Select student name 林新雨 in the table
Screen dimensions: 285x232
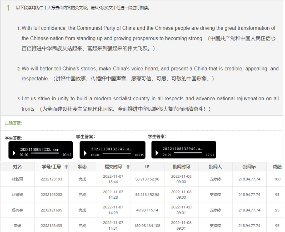click(x=17, y=179)
